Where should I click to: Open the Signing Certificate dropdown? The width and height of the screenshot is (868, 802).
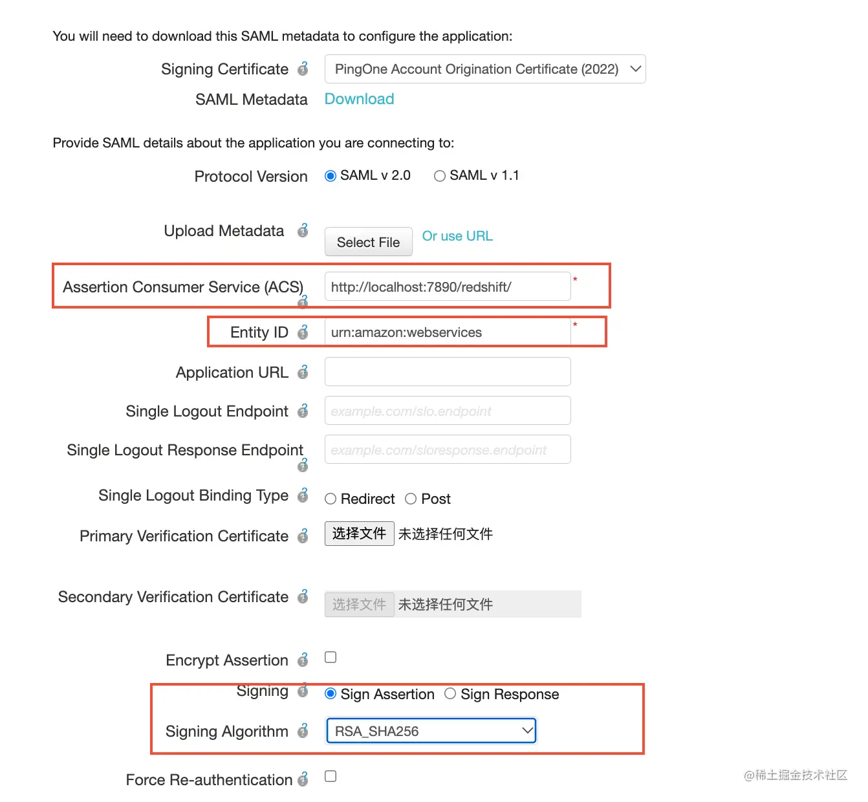pyautogui.click(x=484, y=69)
